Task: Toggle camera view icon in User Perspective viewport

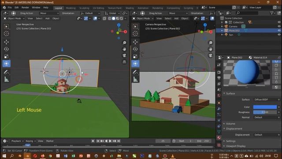Action: click(124, 56)
